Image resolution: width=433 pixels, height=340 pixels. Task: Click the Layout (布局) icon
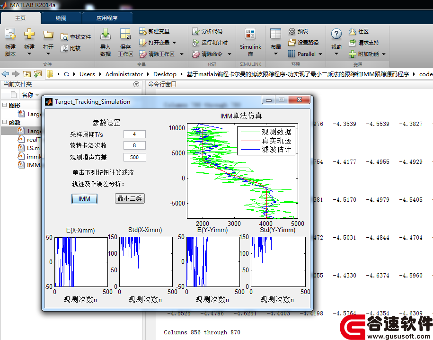(x=275, y=34)
